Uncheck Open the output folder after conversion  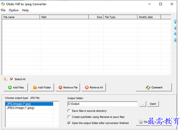(69, 123)
